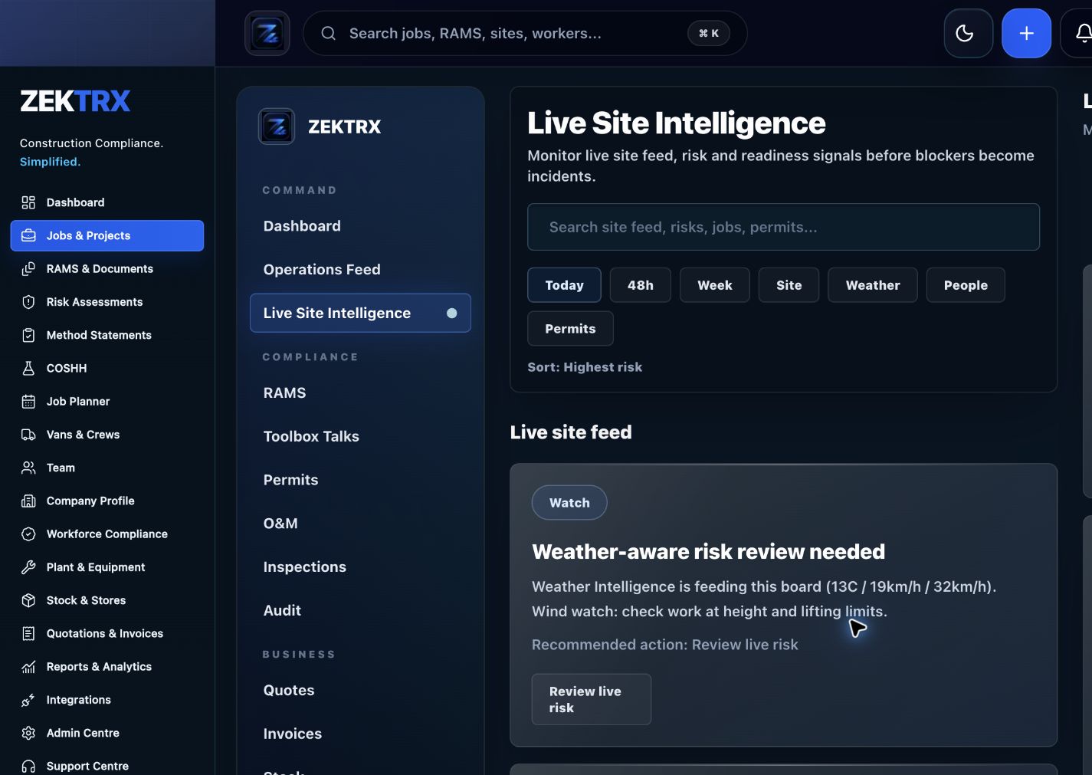Click the RAMS & Documents icon

tap(28, 269)
